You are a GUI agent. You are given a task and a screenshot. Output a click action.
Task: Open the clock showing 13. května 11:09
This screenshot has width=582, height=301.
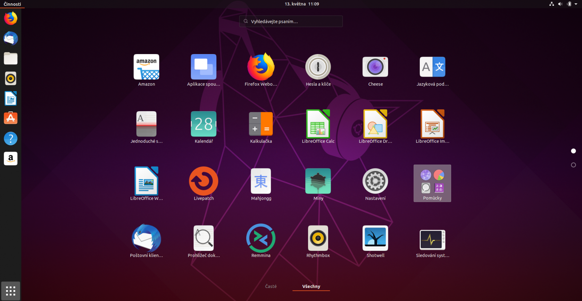(x=302, y=4)
